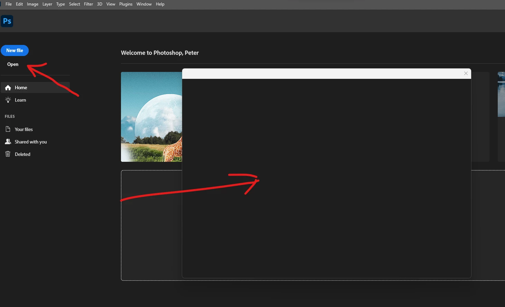Screen dimensions: 505x307
Task: Open the Plugins menu
Action: point(126,4)
